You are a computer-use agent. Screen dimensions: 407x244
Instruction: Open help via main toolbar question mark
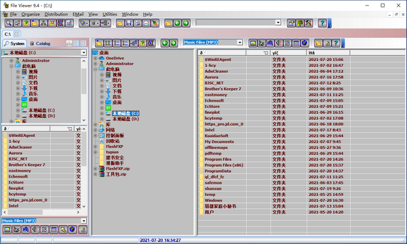(322, 23)
